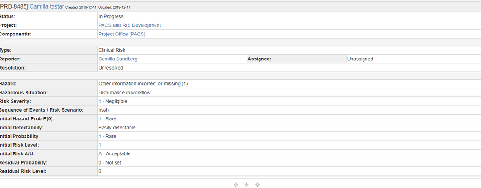This screenshot has height=188, width=481.
Task: Click the 'Created: 2018-12-11' date text
Action: [x=81, y=7]
